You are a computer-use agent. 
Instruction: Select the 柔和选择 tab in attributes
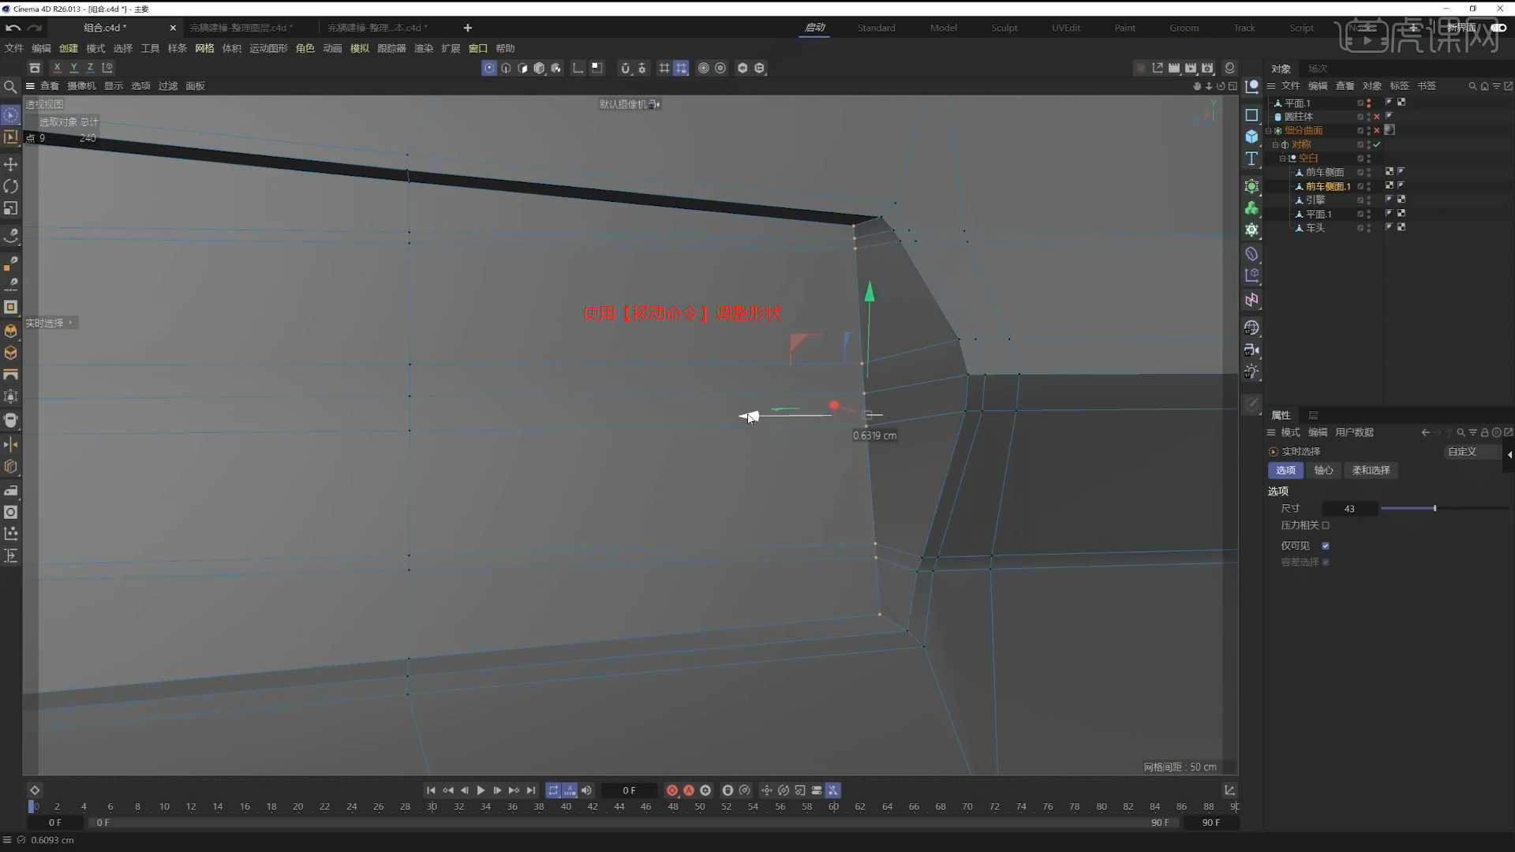pyautogui.click(x=1371, y=470)
